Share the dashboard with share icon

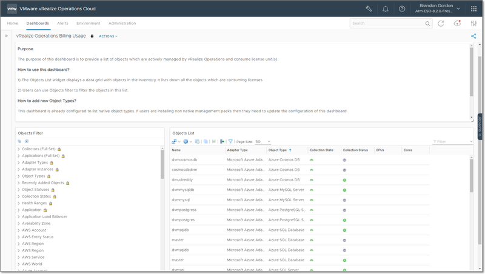pos(473,36)
